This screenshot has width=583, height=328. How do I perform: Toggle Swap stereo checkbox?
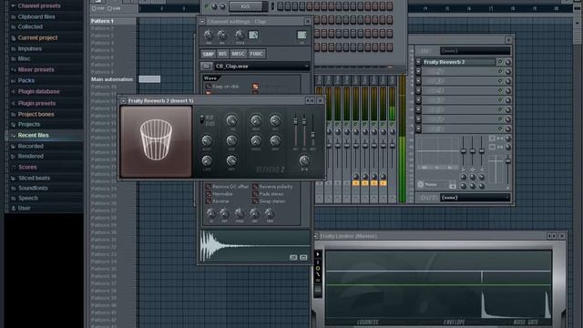(x=255, y=201)
